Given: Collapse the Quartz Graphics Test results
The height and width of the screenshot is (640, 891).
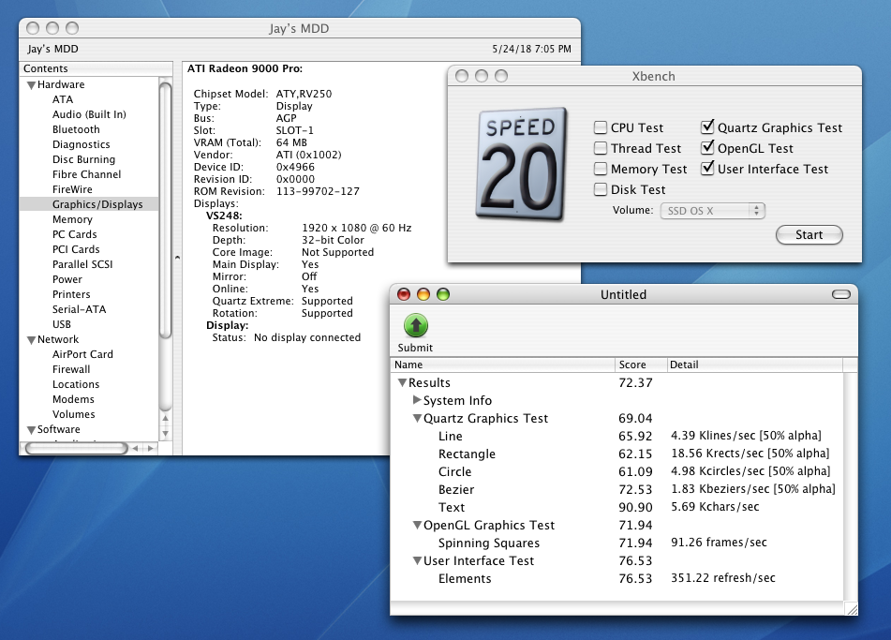Looking at the screenshot, I should 418,419.
